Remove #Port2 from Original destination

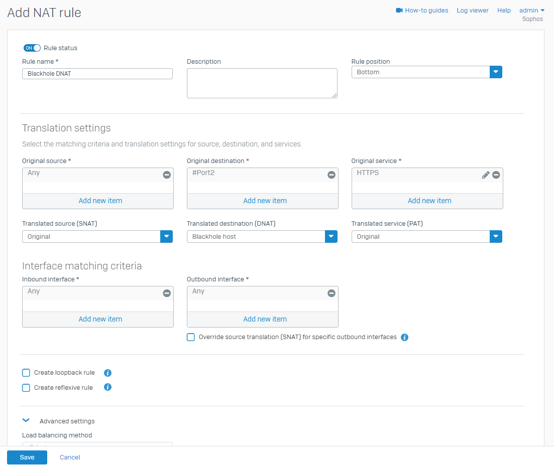click(x=331, y=175)
